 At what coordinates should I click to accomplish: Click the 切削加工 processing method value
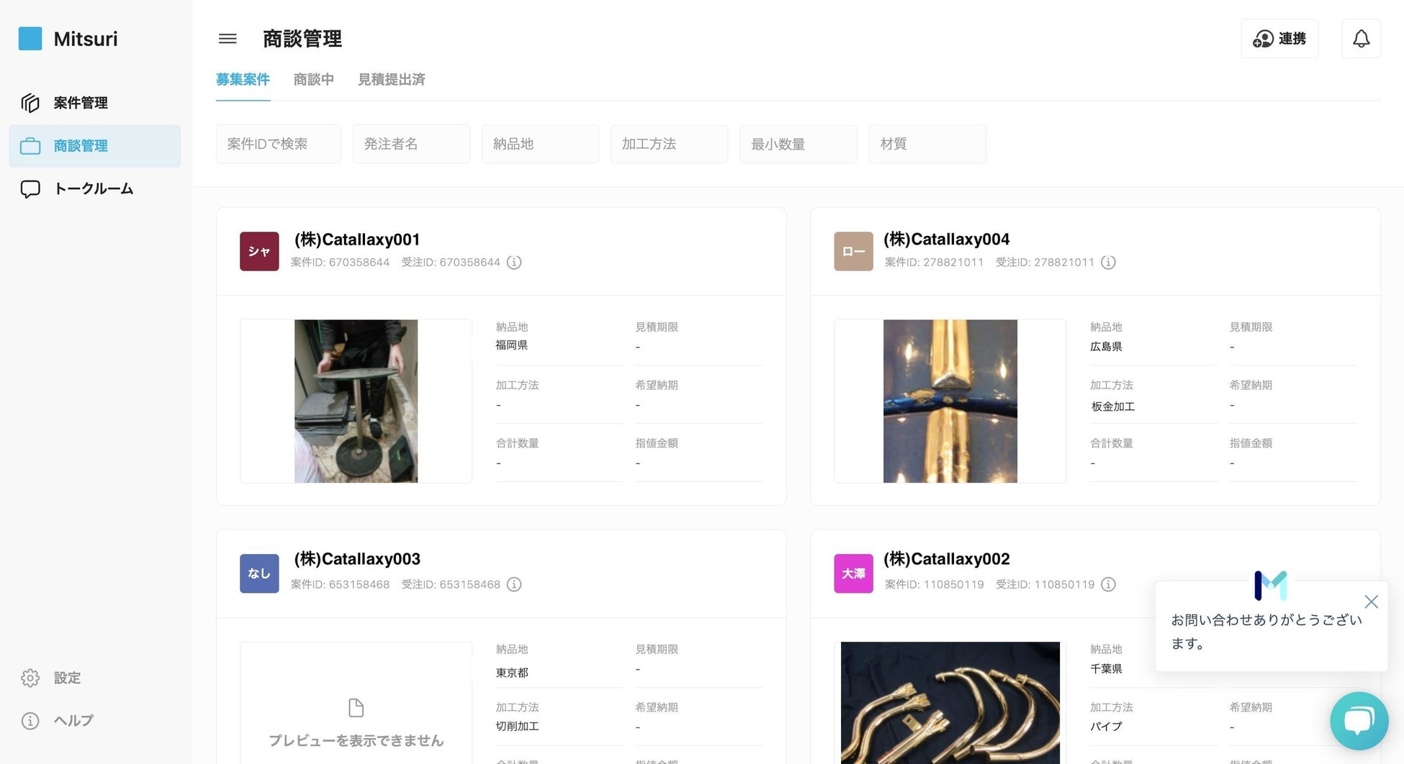(518, 727)
